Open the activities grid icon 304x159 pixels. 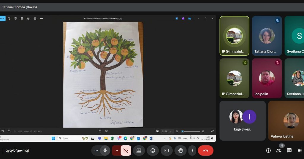point(300,150)
